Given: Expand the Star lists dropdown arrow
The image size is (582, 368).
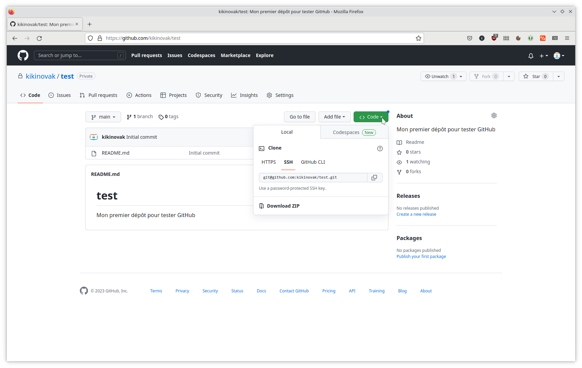Looking at the screenshot, I should [x=558, y=77].
